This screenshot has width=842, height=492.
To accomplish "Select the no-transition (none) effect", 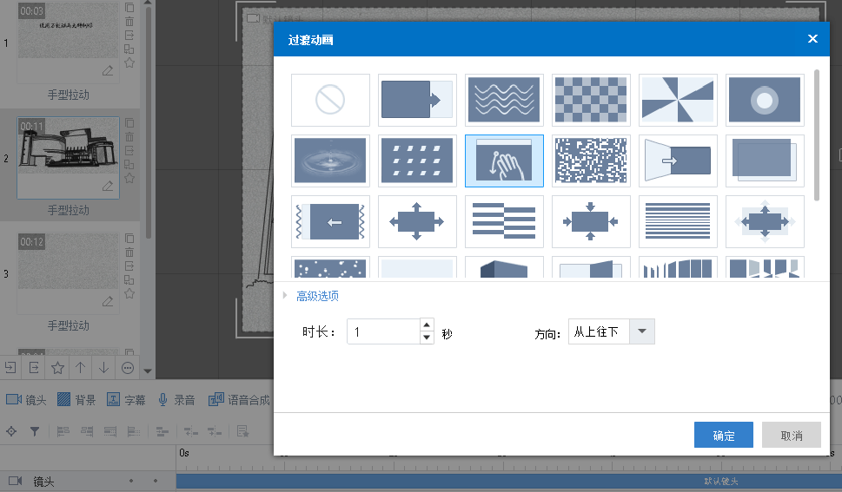I will [330, 100].
